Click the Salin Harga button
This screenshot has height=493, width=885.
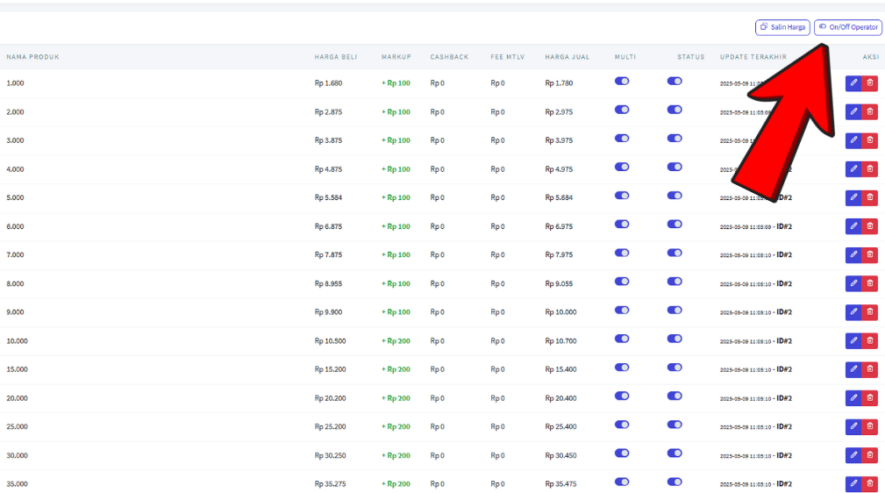[782, 27]
